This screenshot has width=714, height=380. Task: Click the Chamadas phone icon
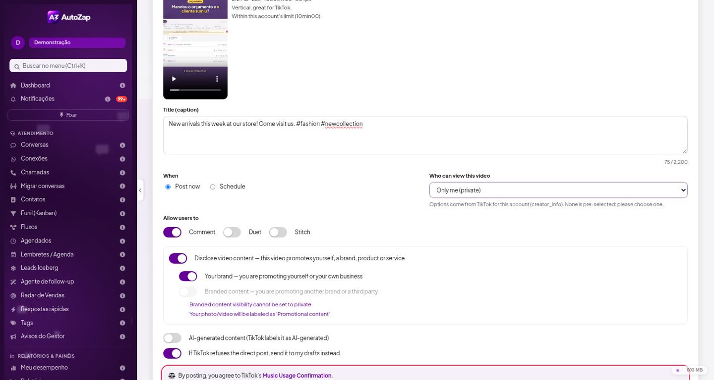13,173
